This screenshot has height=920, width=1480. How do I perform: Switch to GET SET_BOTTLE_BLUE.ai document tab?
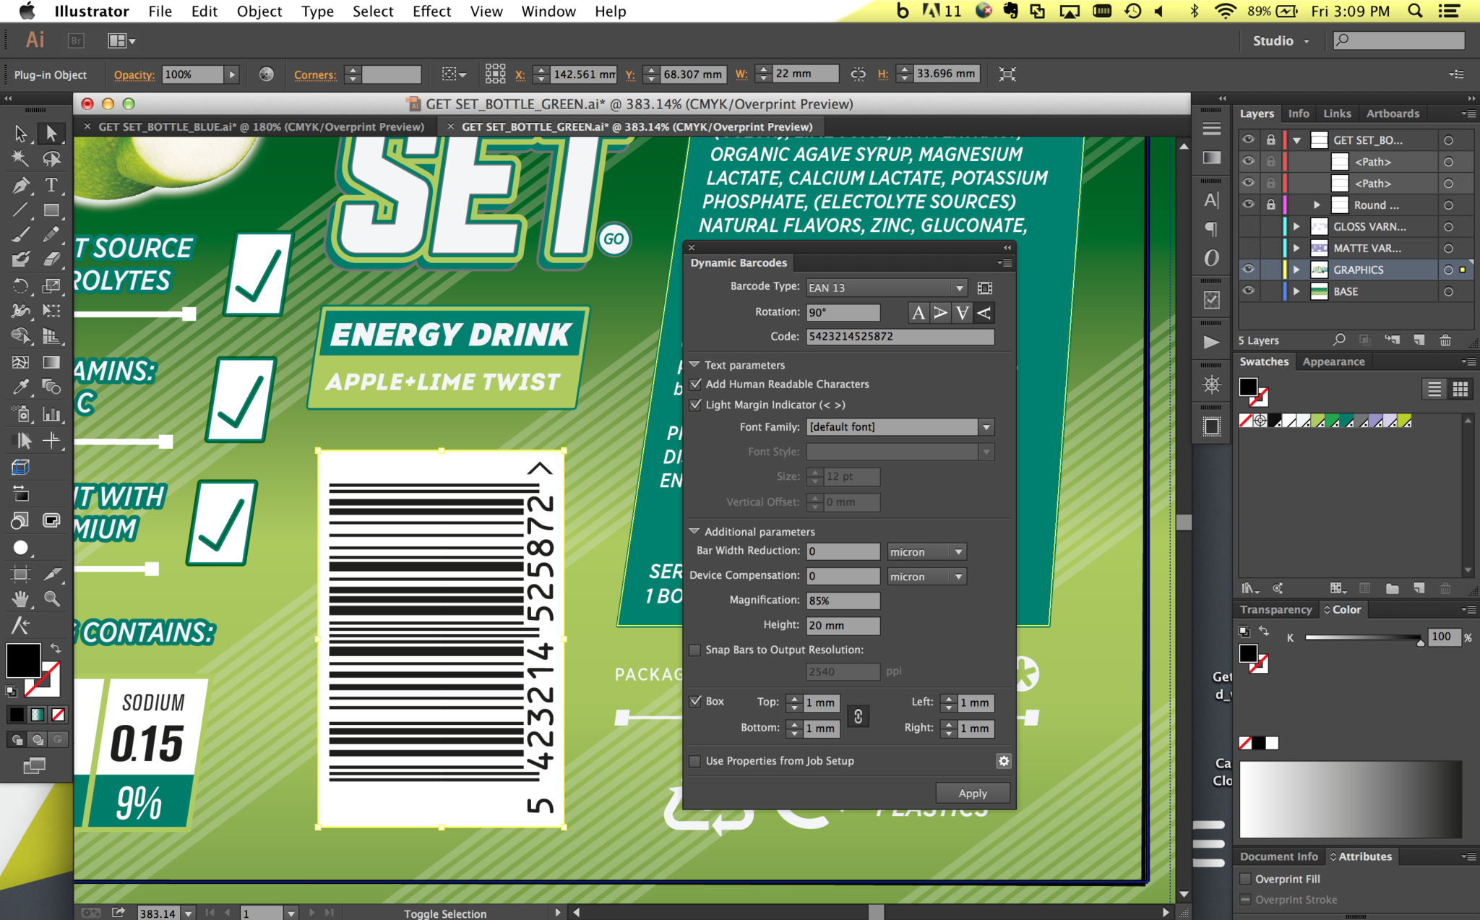point(261,126)
